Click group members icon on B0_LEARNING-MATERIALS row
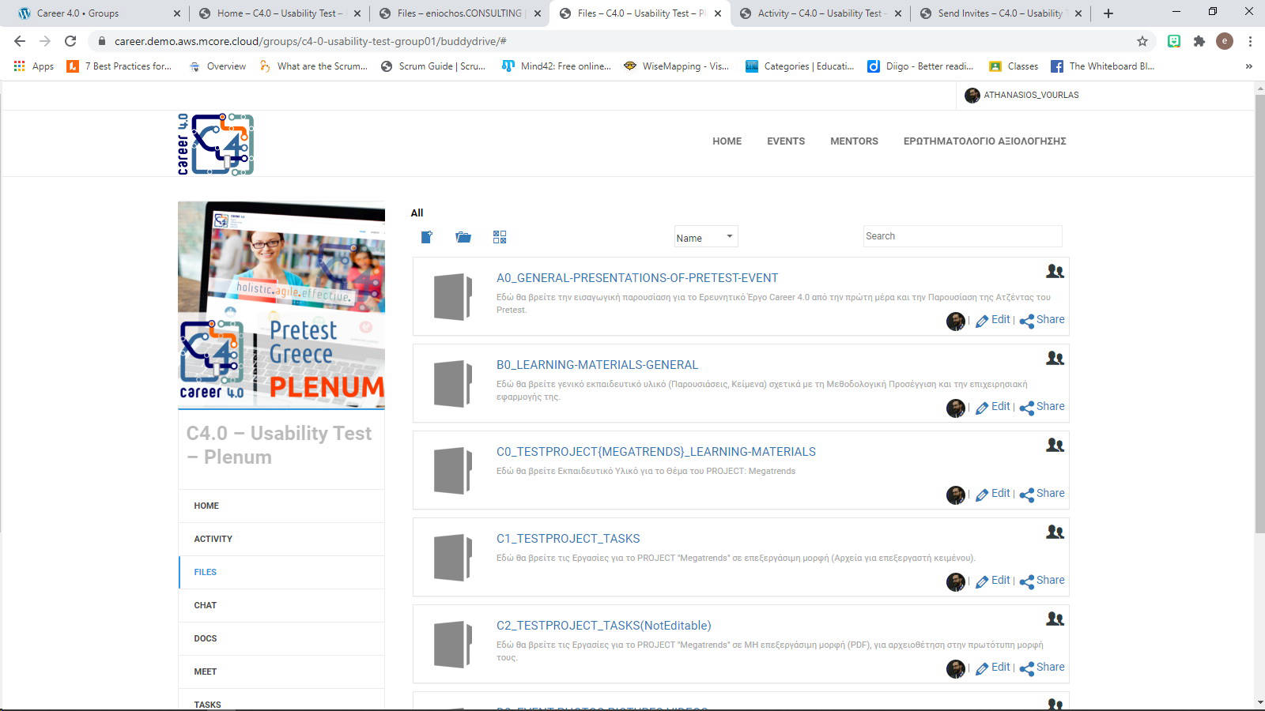This screenshot has height=711, width=1265. pos(1055,359)
